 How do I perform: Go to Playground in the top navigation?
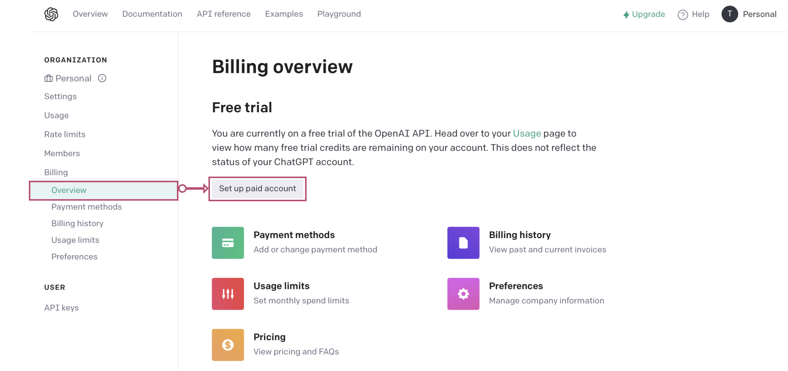click(x=339, y=14)
